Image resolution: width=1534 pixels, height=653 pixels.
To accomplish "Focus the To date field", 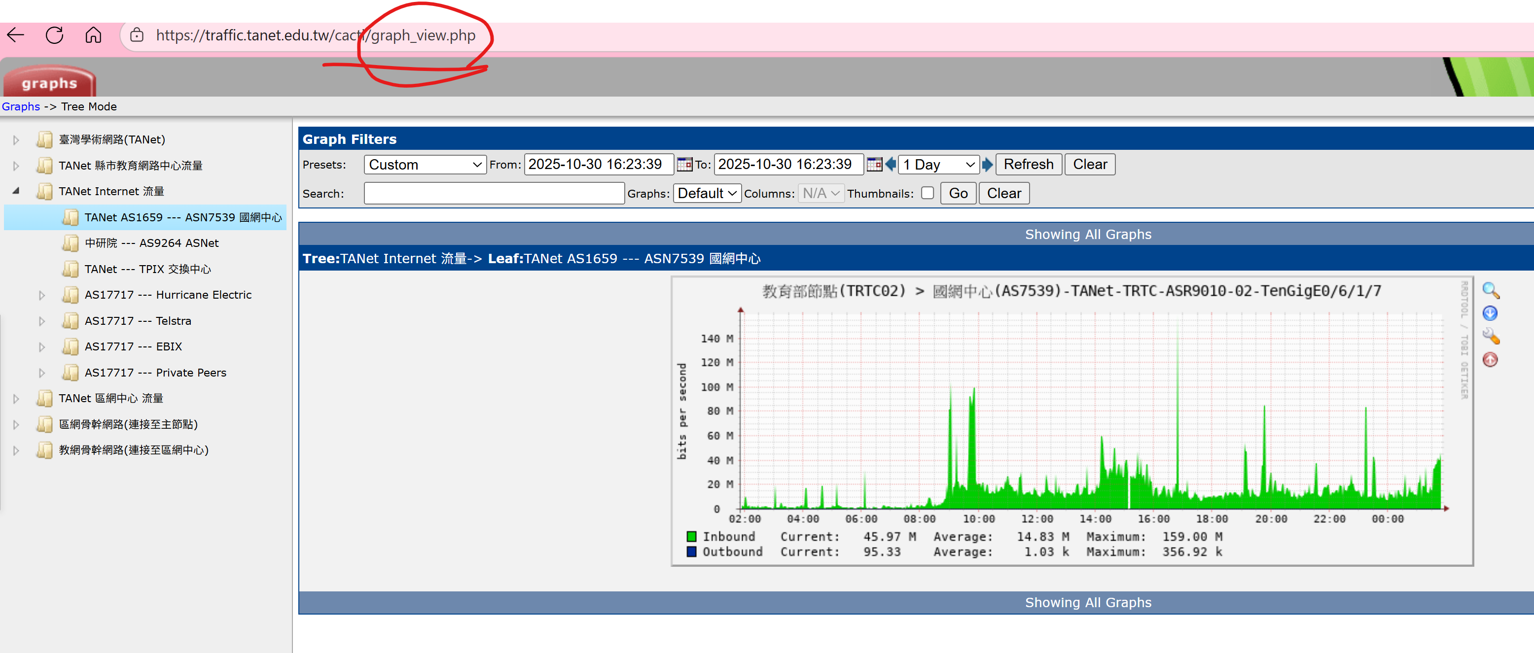I will (788, 164).
